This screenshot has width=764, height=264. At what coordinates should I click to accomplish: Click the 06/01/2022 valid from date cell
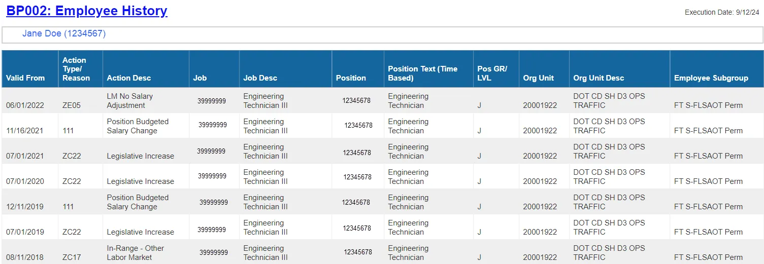[x=25, y=105]
